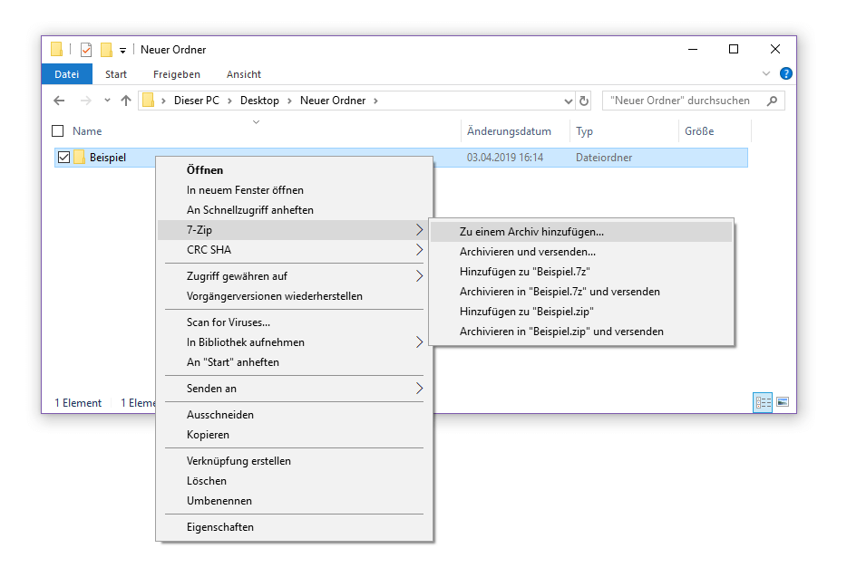Viewport: 847px width, 577px height.
Task: Select Archivieren in "Beispiel.zip" und versenden
Action: 581,332
